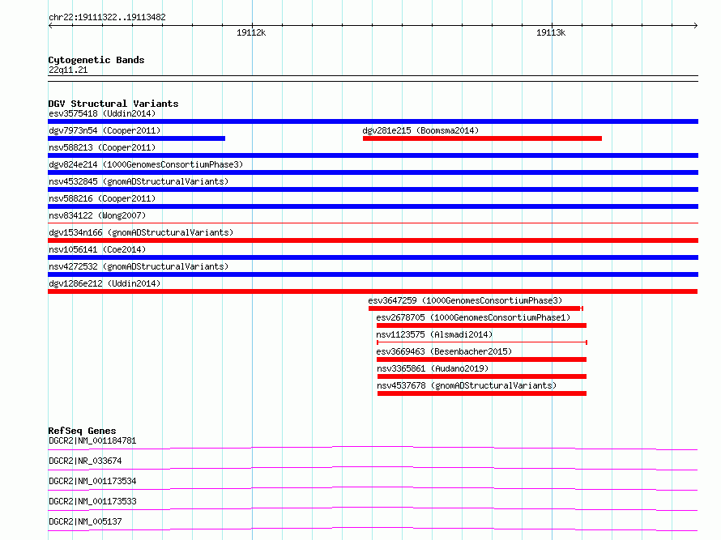Click dgv1534n166 (gnomADStructuralVariants) label
Image resolution: width=721 pixels, height=540 pixels.
coord(141,232)
